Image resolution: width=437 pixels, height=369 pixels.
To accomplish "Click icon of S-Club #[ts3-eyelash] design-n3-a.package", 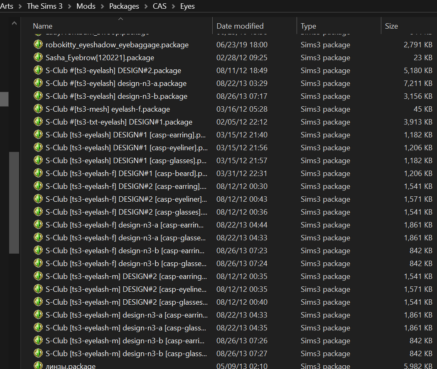I will click(38, 83).
